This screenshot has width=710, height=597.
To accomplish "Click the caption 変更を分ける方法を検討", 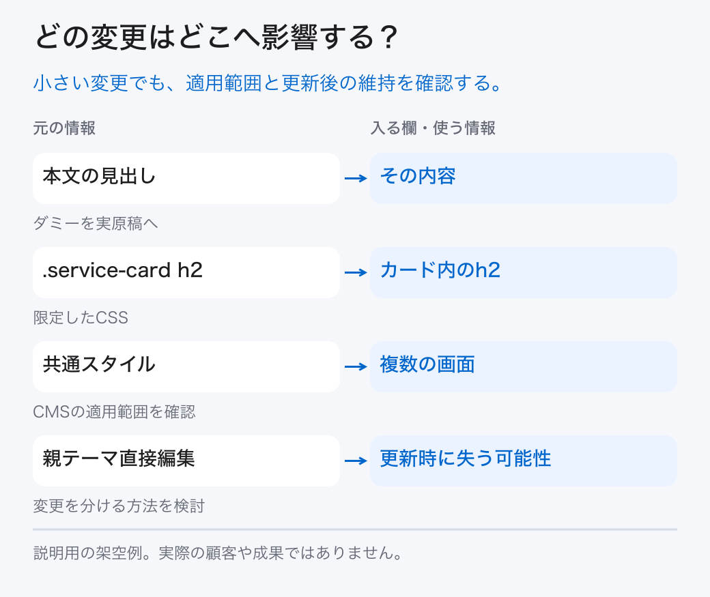I will [x=119, y=506].
